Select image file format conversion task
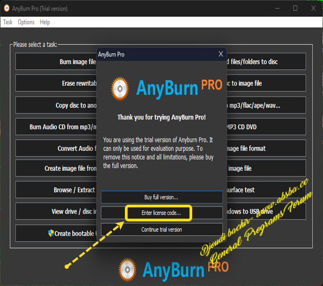The width and height of the screenshot is (323, 286). [266, 148]
